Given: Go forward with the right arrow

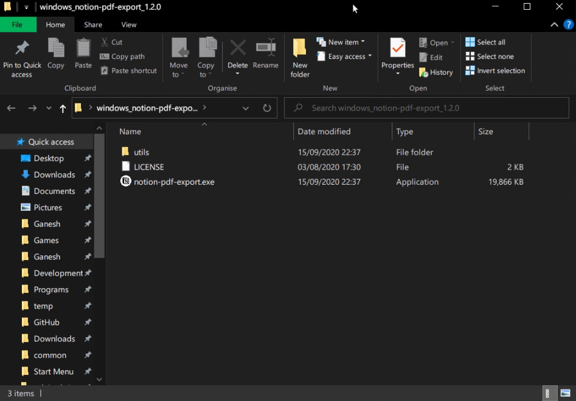Looking at the screenshot, I should tap(32, 108).
